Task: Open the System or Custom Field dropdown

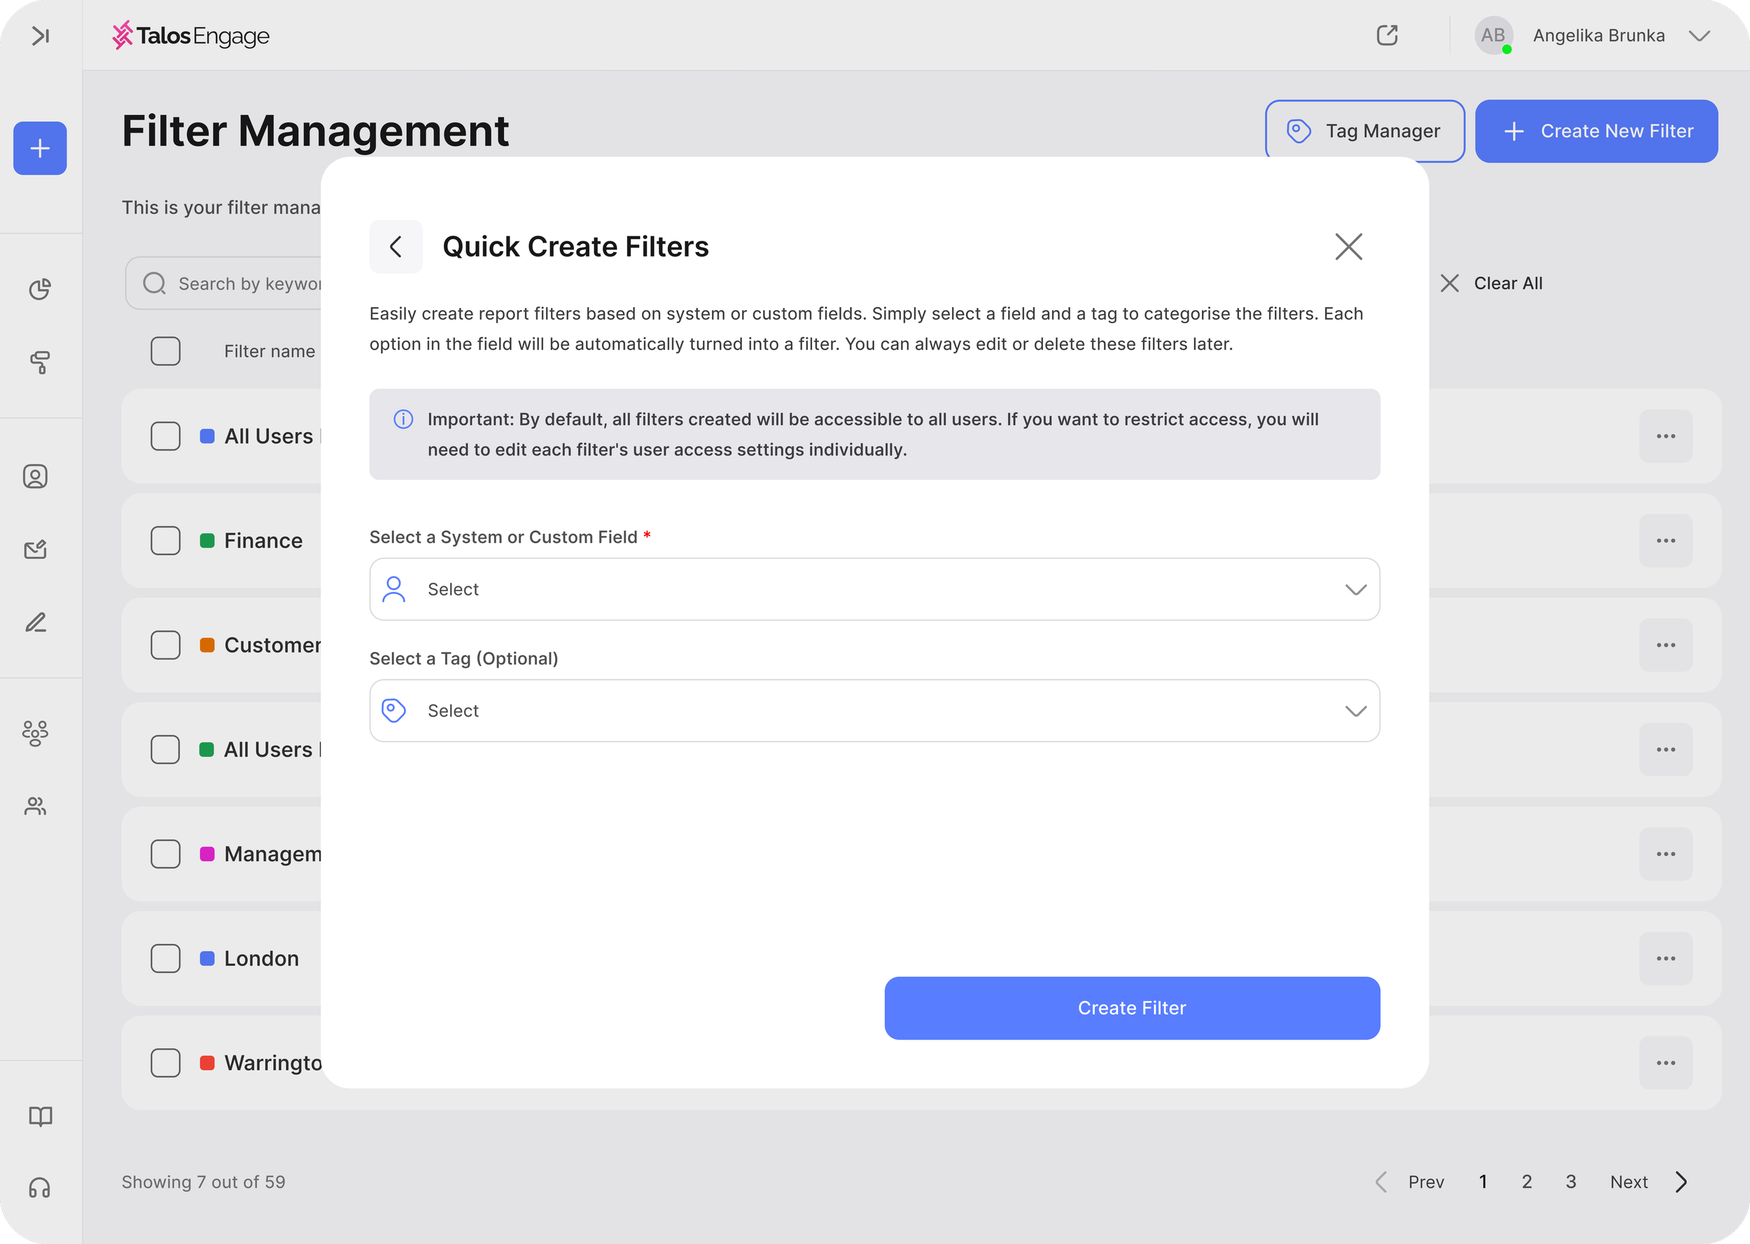Action: pos(874,589)
